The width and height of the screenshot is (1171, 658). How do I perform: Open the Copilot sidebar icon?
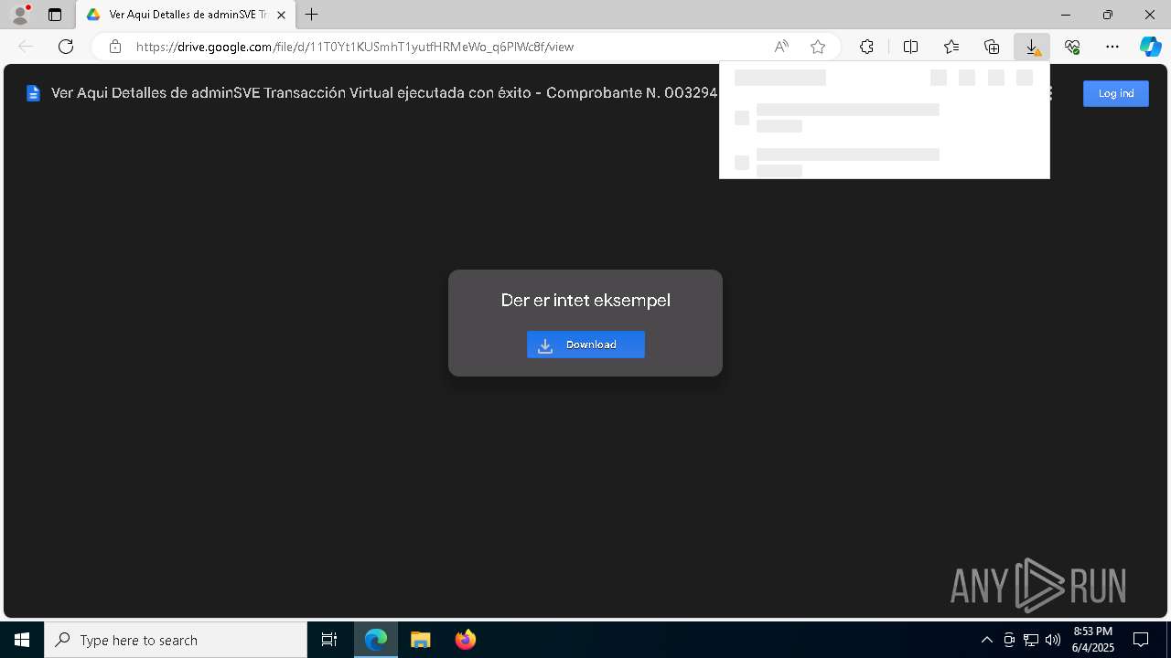coord(1151,47)
